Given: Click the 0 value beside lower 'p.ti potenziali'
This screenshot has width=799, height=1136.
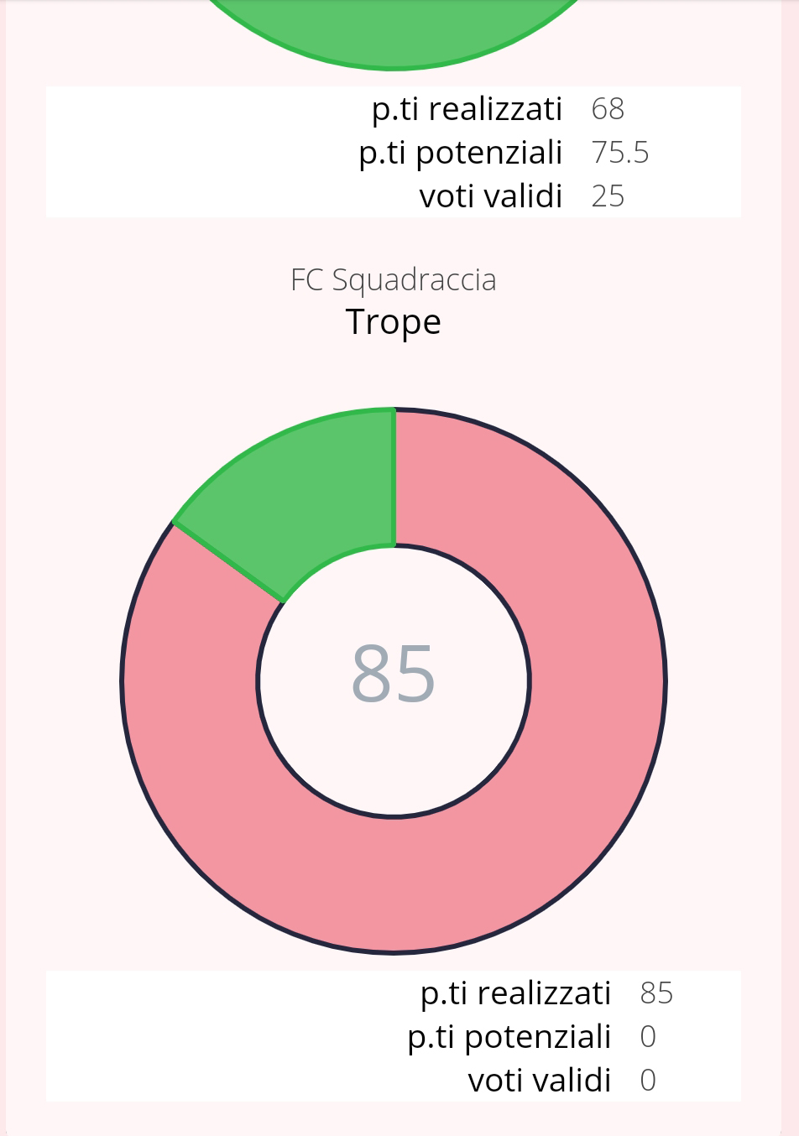Looking at the screenshot, I should 648,1037.
